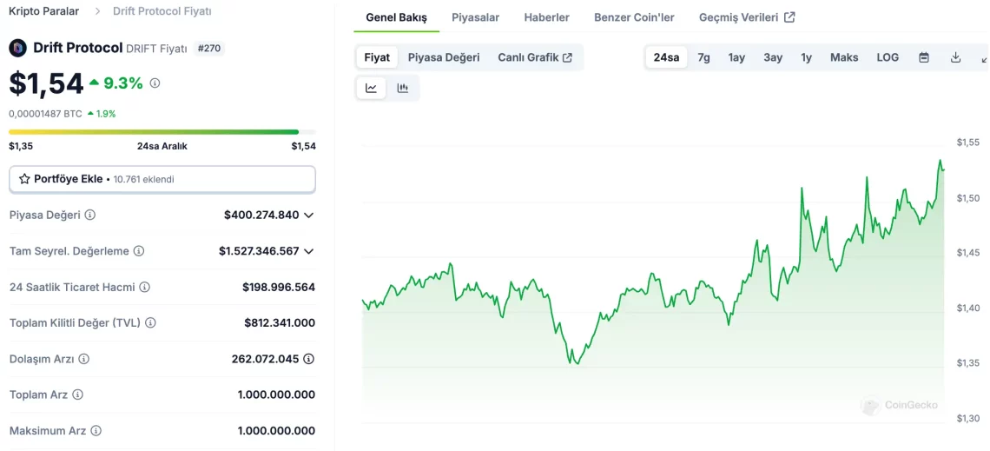Open Canlı Grafik external chart
The image size is (990, 451).
pyautogui.click(x=534, y=57)
